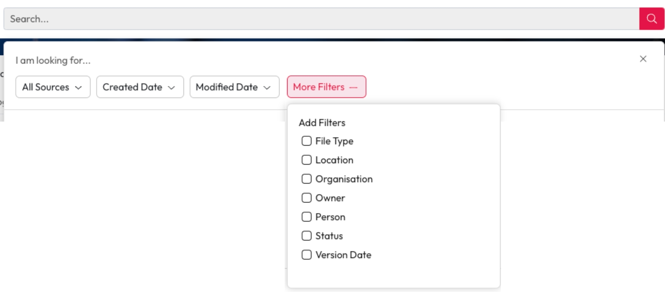Click into the Search input field
Viewport: 665px width, 292px height.
tap(321, 19)
